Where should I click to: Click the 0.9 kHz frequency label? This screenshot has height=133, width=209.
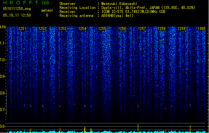[x=3, y=76]
